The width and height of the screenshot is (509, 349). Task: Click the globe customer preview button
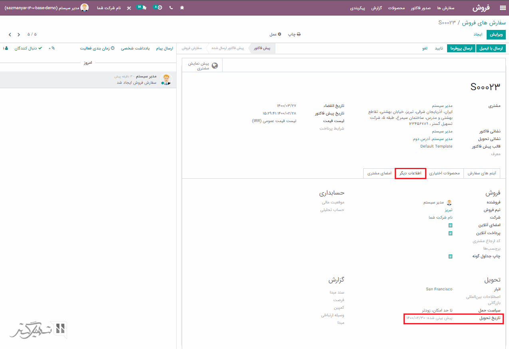[x=202, y=66]
